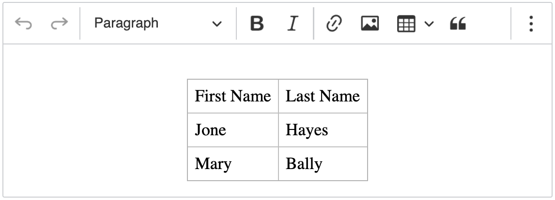
Task: Insert an image using the picture icon
Action: [x=370, y=24]
